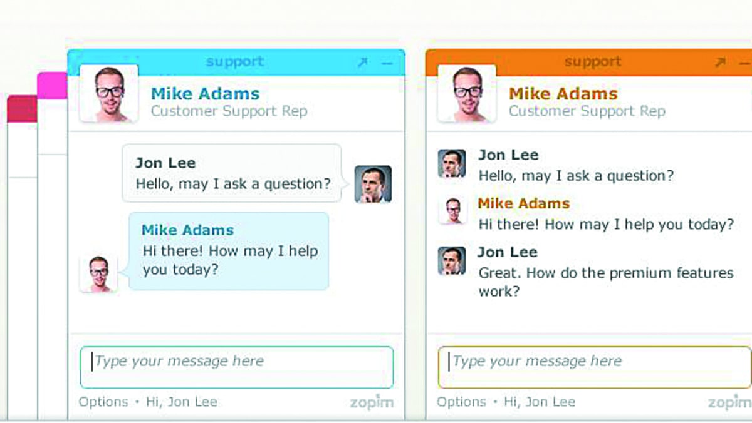752x423 pixels.
Task: Click Mike Adams' small avatar beside his reply
Action: [98, 273]
